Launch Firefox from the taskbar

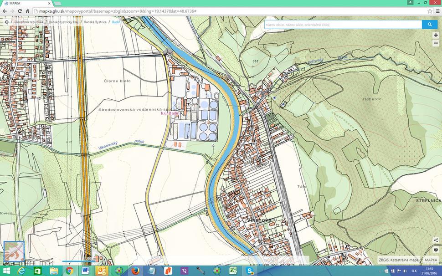pyautogui.click(x=135, y=271)
